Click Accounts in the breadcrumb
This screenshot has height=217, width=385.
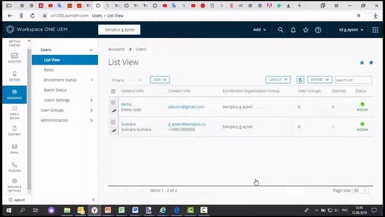tap(116, 49)
